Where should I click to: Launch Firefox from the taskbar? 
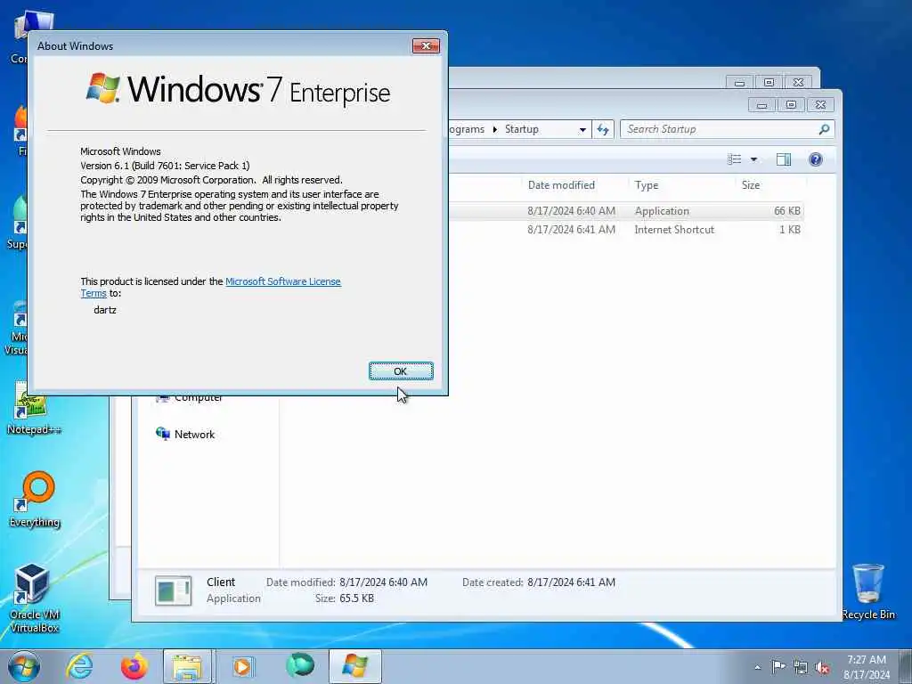[x=134, y=666]
